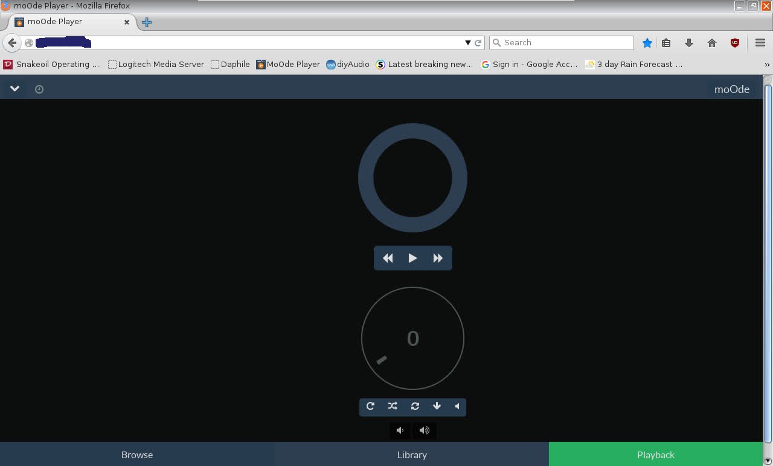Switch to the Browse tab
Viewport: 773px width, 466px height.
tap(137, 455)
